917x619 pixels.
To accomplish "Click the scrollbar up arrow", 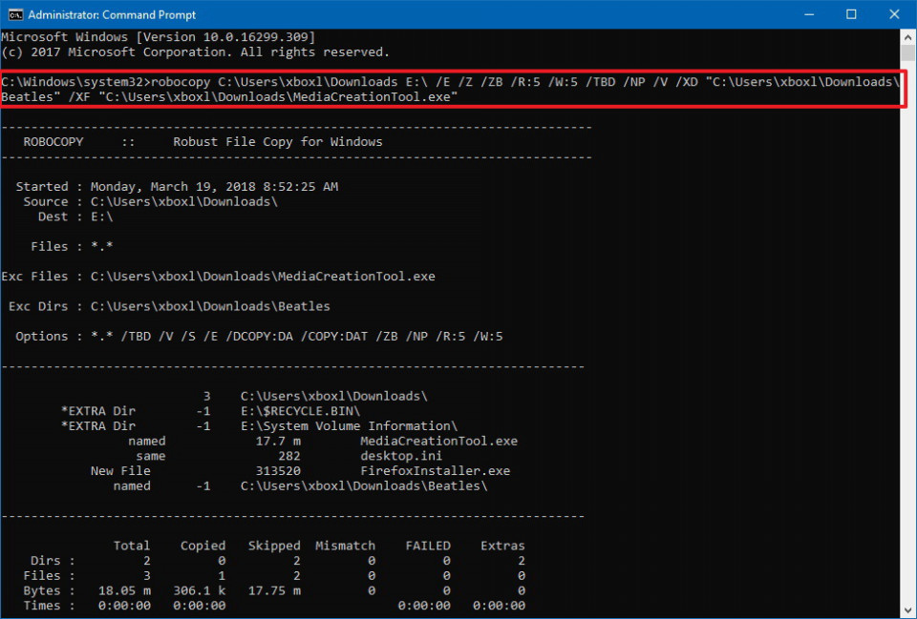I will coord(907,38).
